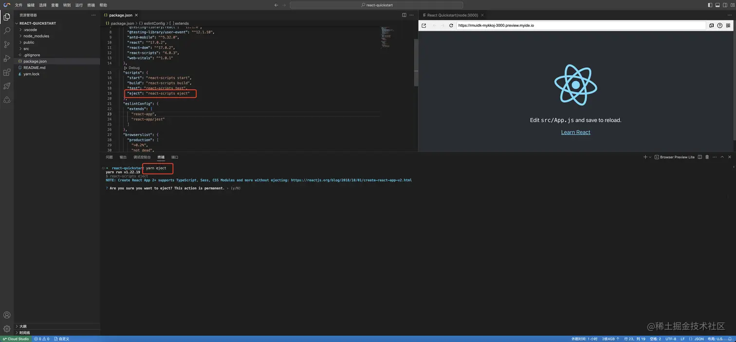Open the 帮助 menu
Image resolution: width=736 pixels, height=342 pixels.
pyautogui.click(x=103, y=5)
